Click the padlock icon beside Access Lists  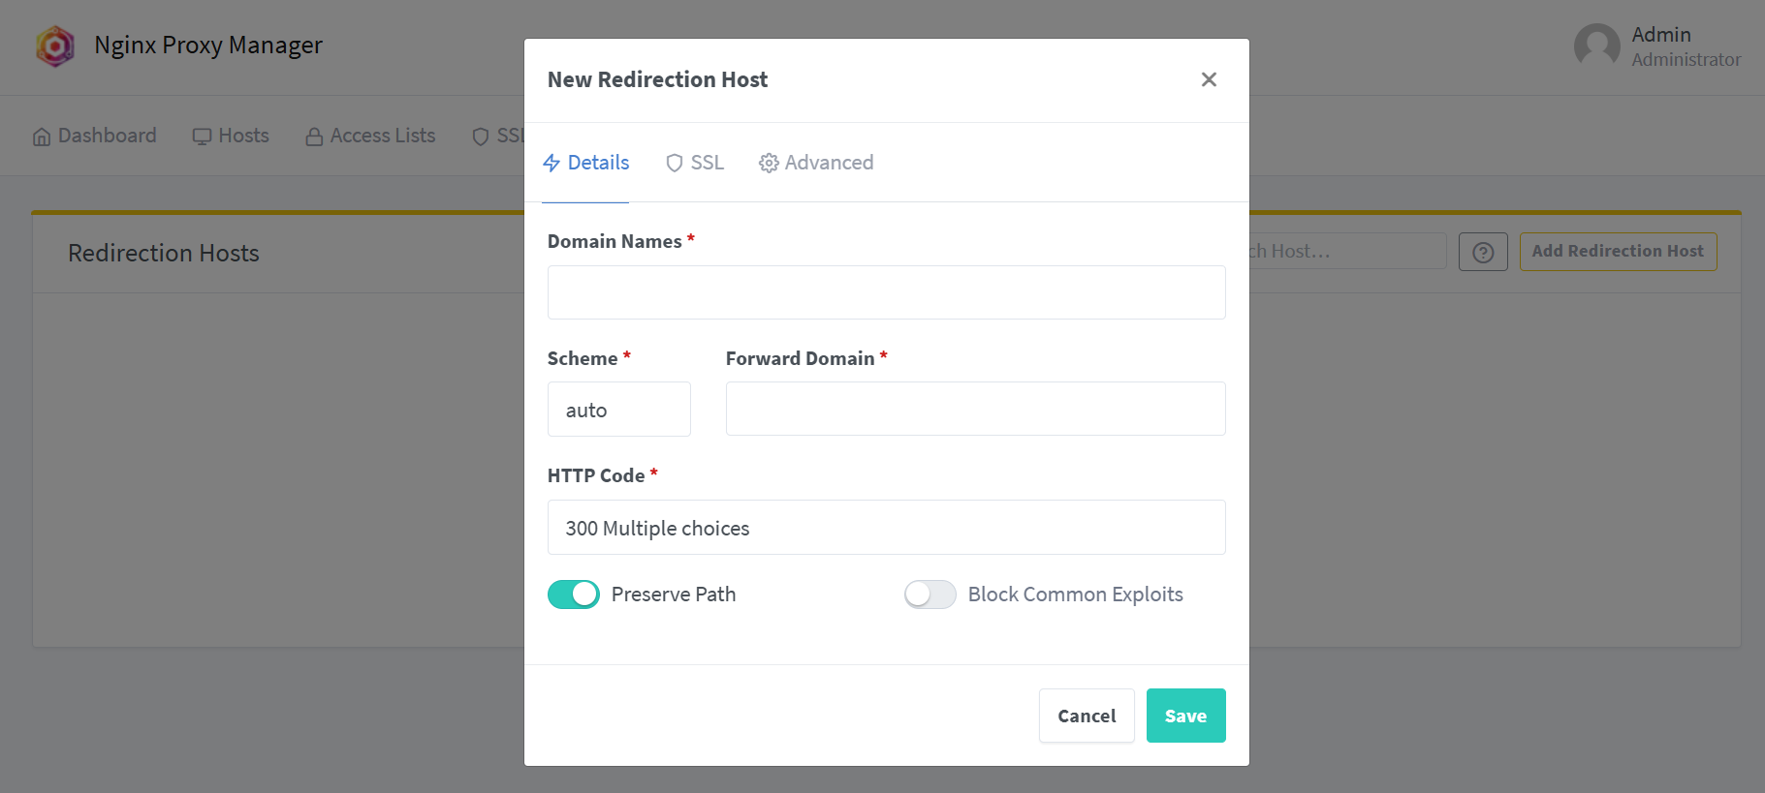click(x=313, y=136)
